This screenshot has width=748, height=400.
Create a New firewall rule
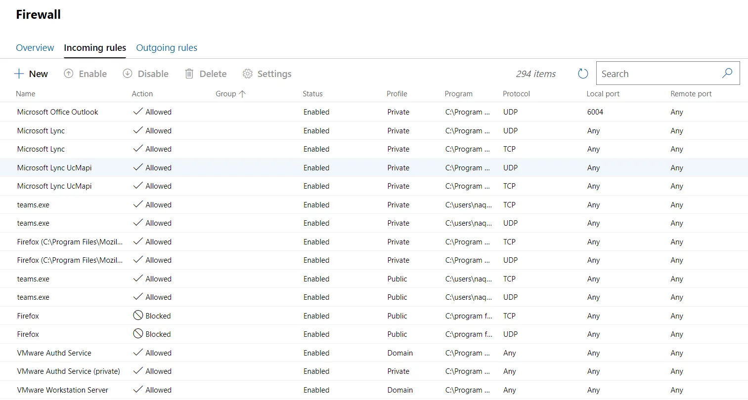31,74
